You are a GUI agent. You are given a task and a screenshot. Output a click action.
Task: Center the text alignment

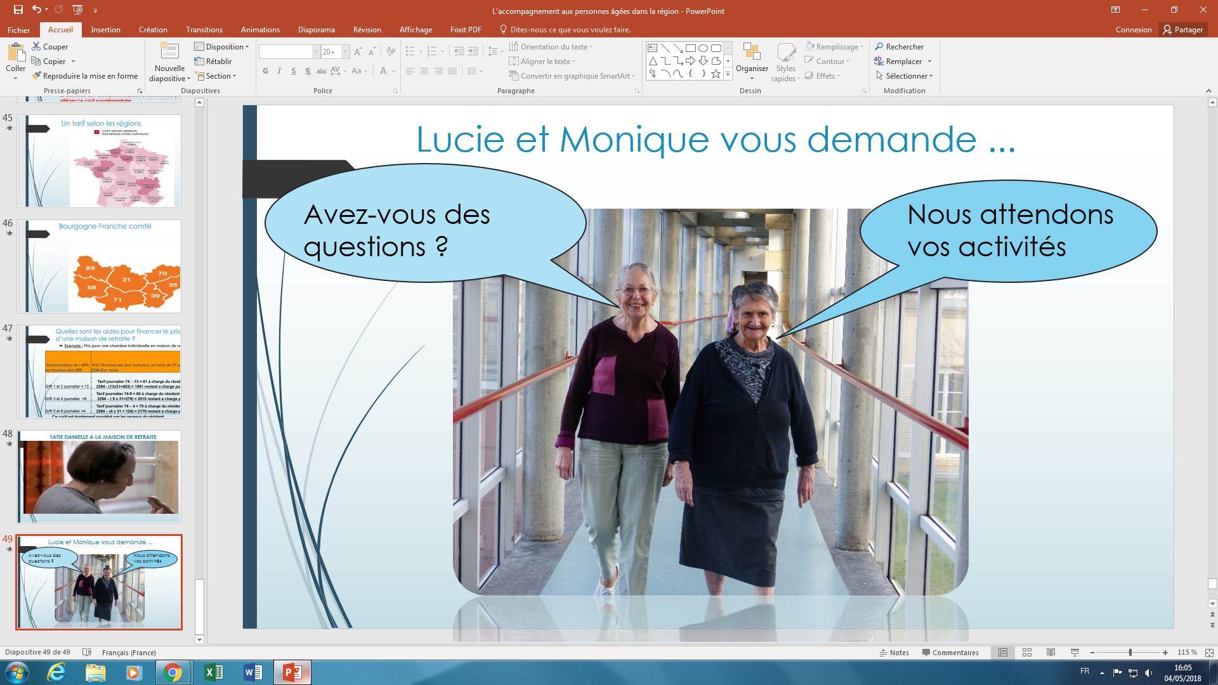(x=424, y=71)
